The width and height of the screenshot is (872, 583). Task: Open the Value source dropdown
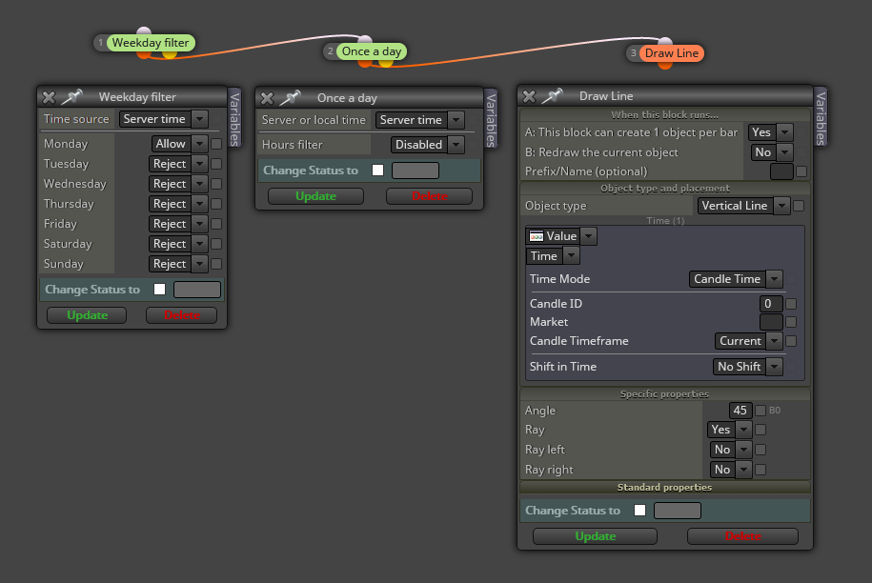pyautogui.click(x=561, y=236)
